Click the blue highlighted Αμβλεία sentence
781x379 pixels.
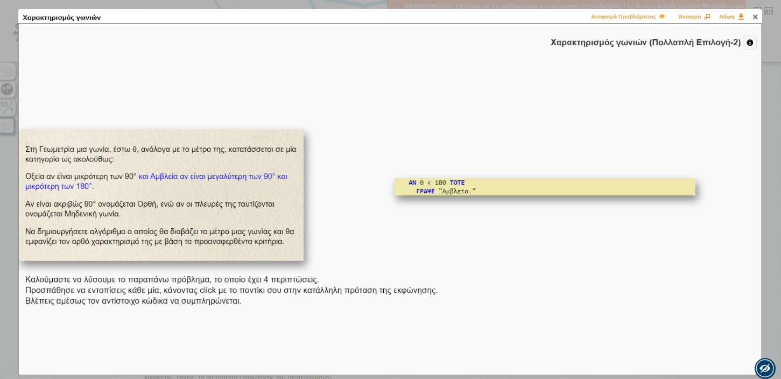213,177
